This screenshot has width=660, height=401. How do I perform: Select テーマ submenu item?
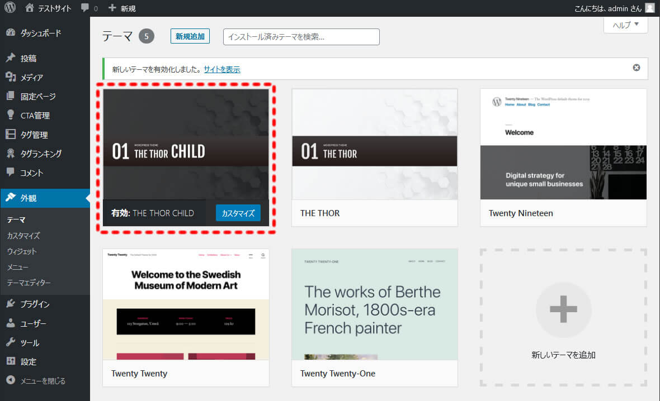(16, 220)
